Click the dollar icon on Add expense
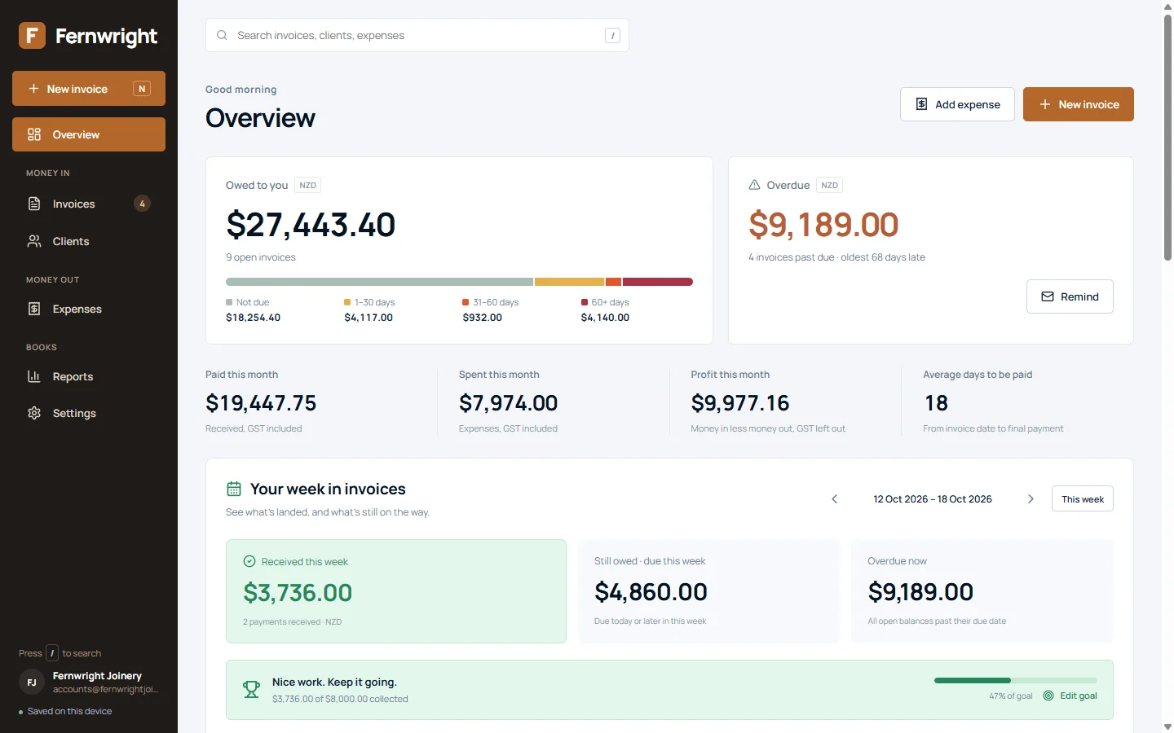This screenshot has width=1174, height=733. point(921,104)
